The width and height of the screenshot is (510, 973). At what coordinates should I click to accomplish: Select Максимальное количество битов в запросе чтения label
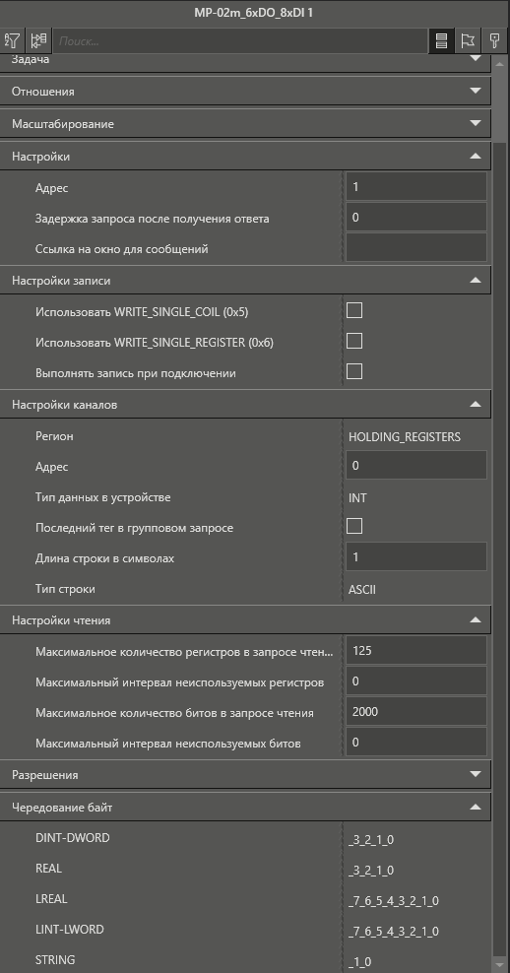click(174, 712)
